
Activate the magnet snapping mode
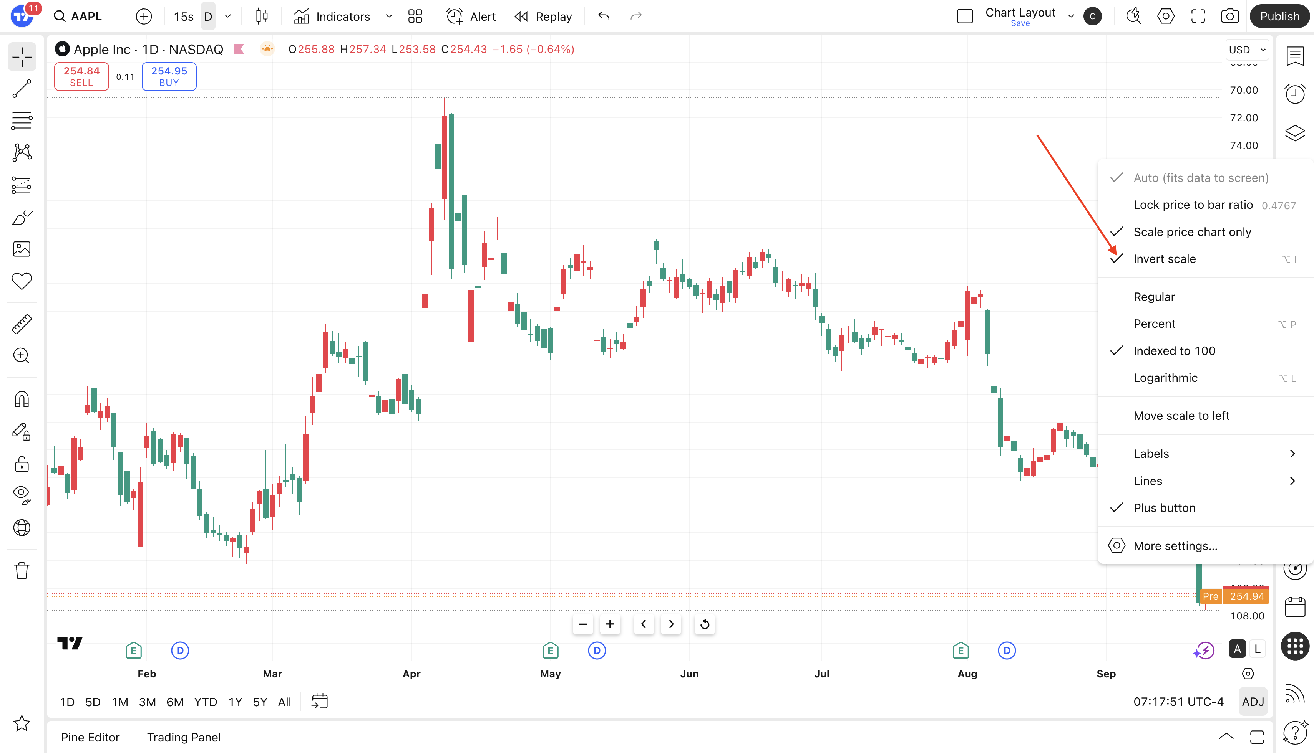click(x=22, y=399)
